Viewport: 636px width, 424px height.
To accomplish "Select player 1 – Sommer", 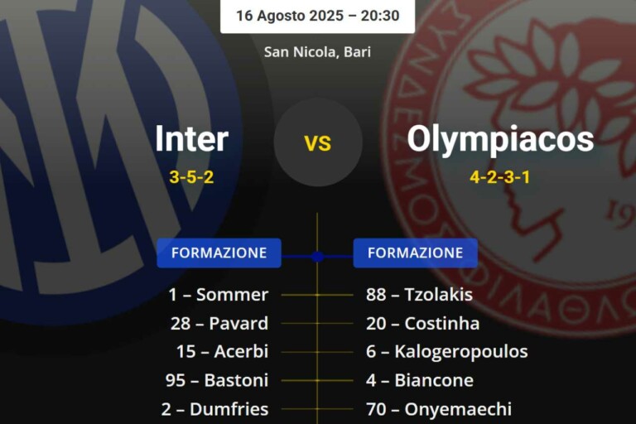I will 218,295.
